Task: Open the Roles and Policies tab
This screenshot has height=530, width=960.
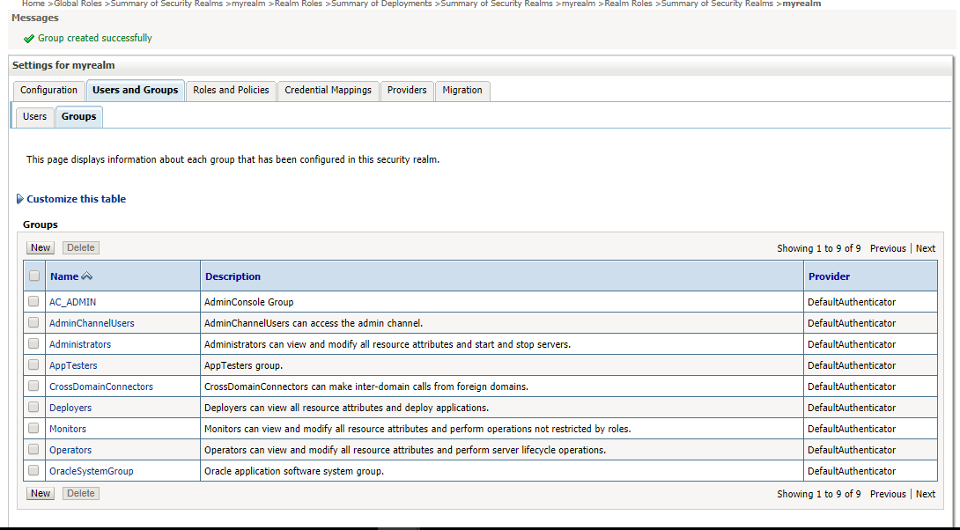Action: 231,90
